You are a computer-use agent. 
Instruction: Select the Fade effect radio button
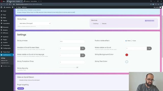(131, 41)
